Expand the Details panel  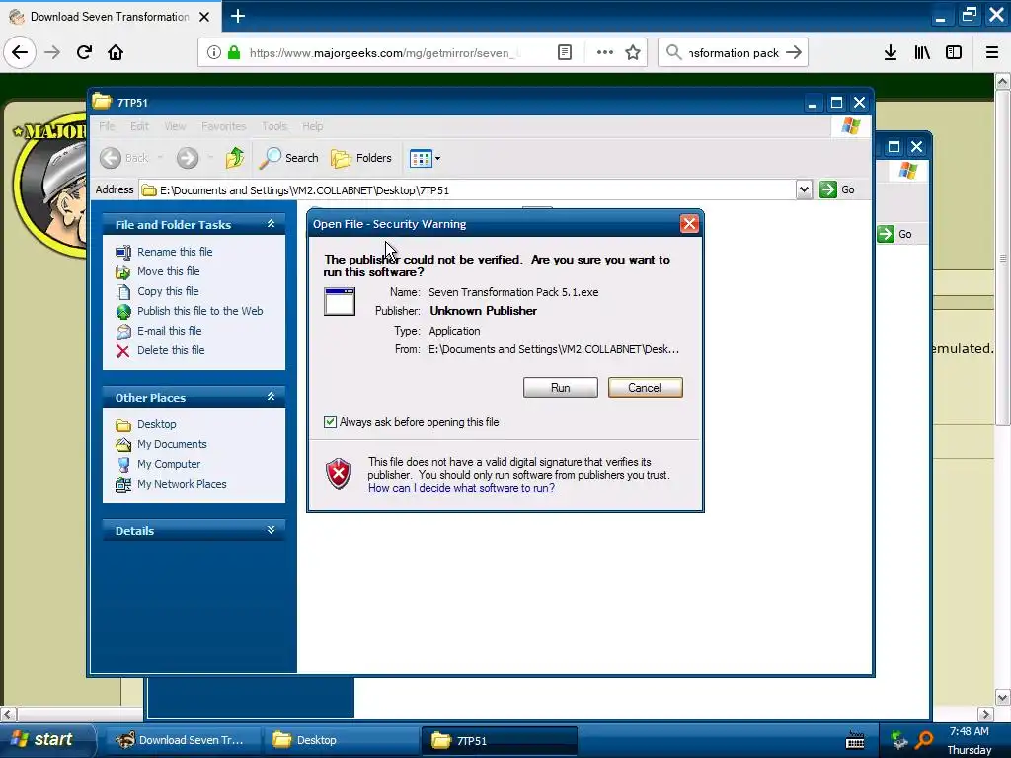(271, 530)
